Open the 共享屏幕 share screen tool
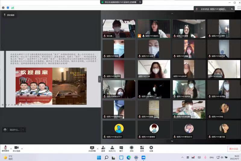This screenshot has height=161, width=241. [x=92, y=147]
